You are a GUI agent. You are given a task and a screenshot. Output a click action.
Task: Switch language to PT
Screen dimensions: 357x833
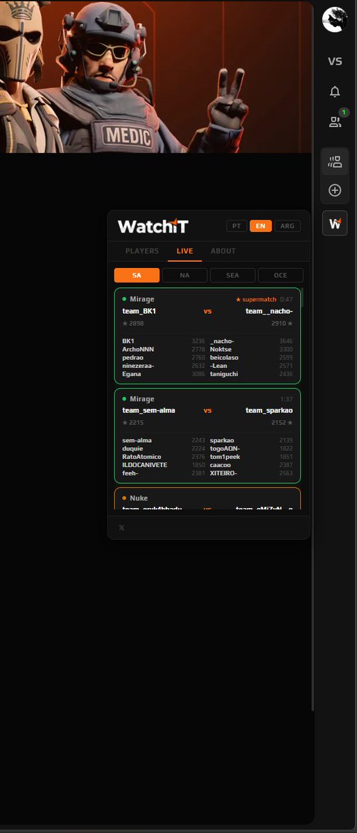(236, 226)
